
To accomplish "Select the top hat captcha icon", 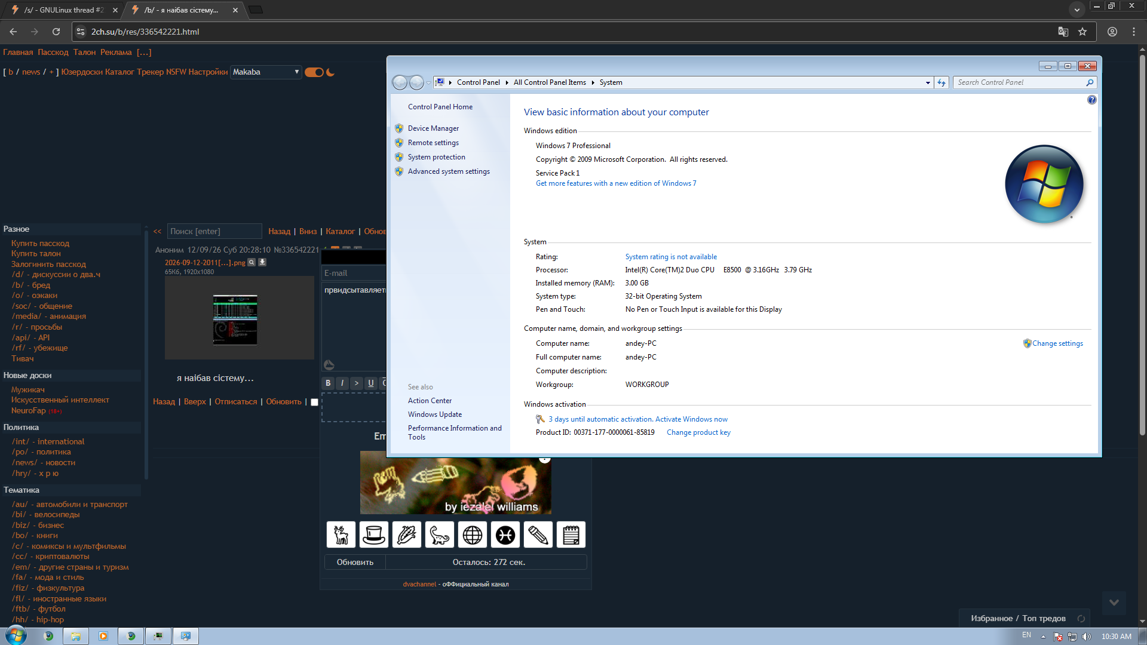I will (374, 535).
